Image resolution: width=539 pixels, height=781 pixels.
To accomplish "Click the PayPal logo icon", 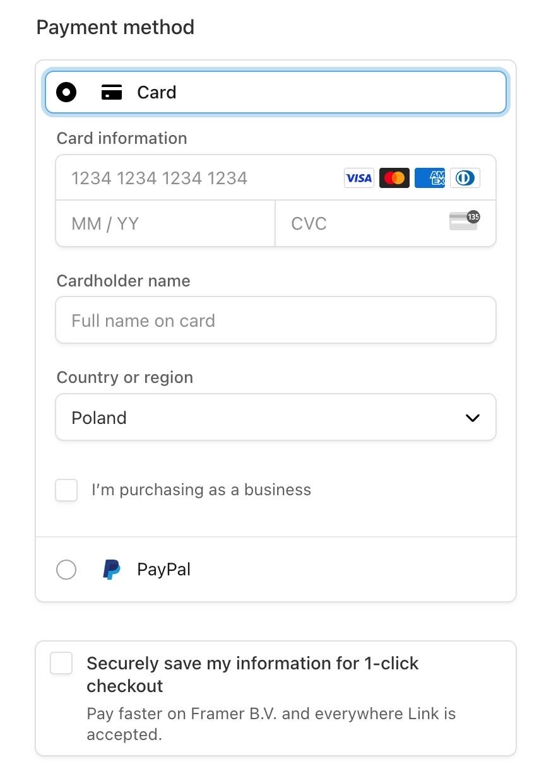I will point(112,570).
